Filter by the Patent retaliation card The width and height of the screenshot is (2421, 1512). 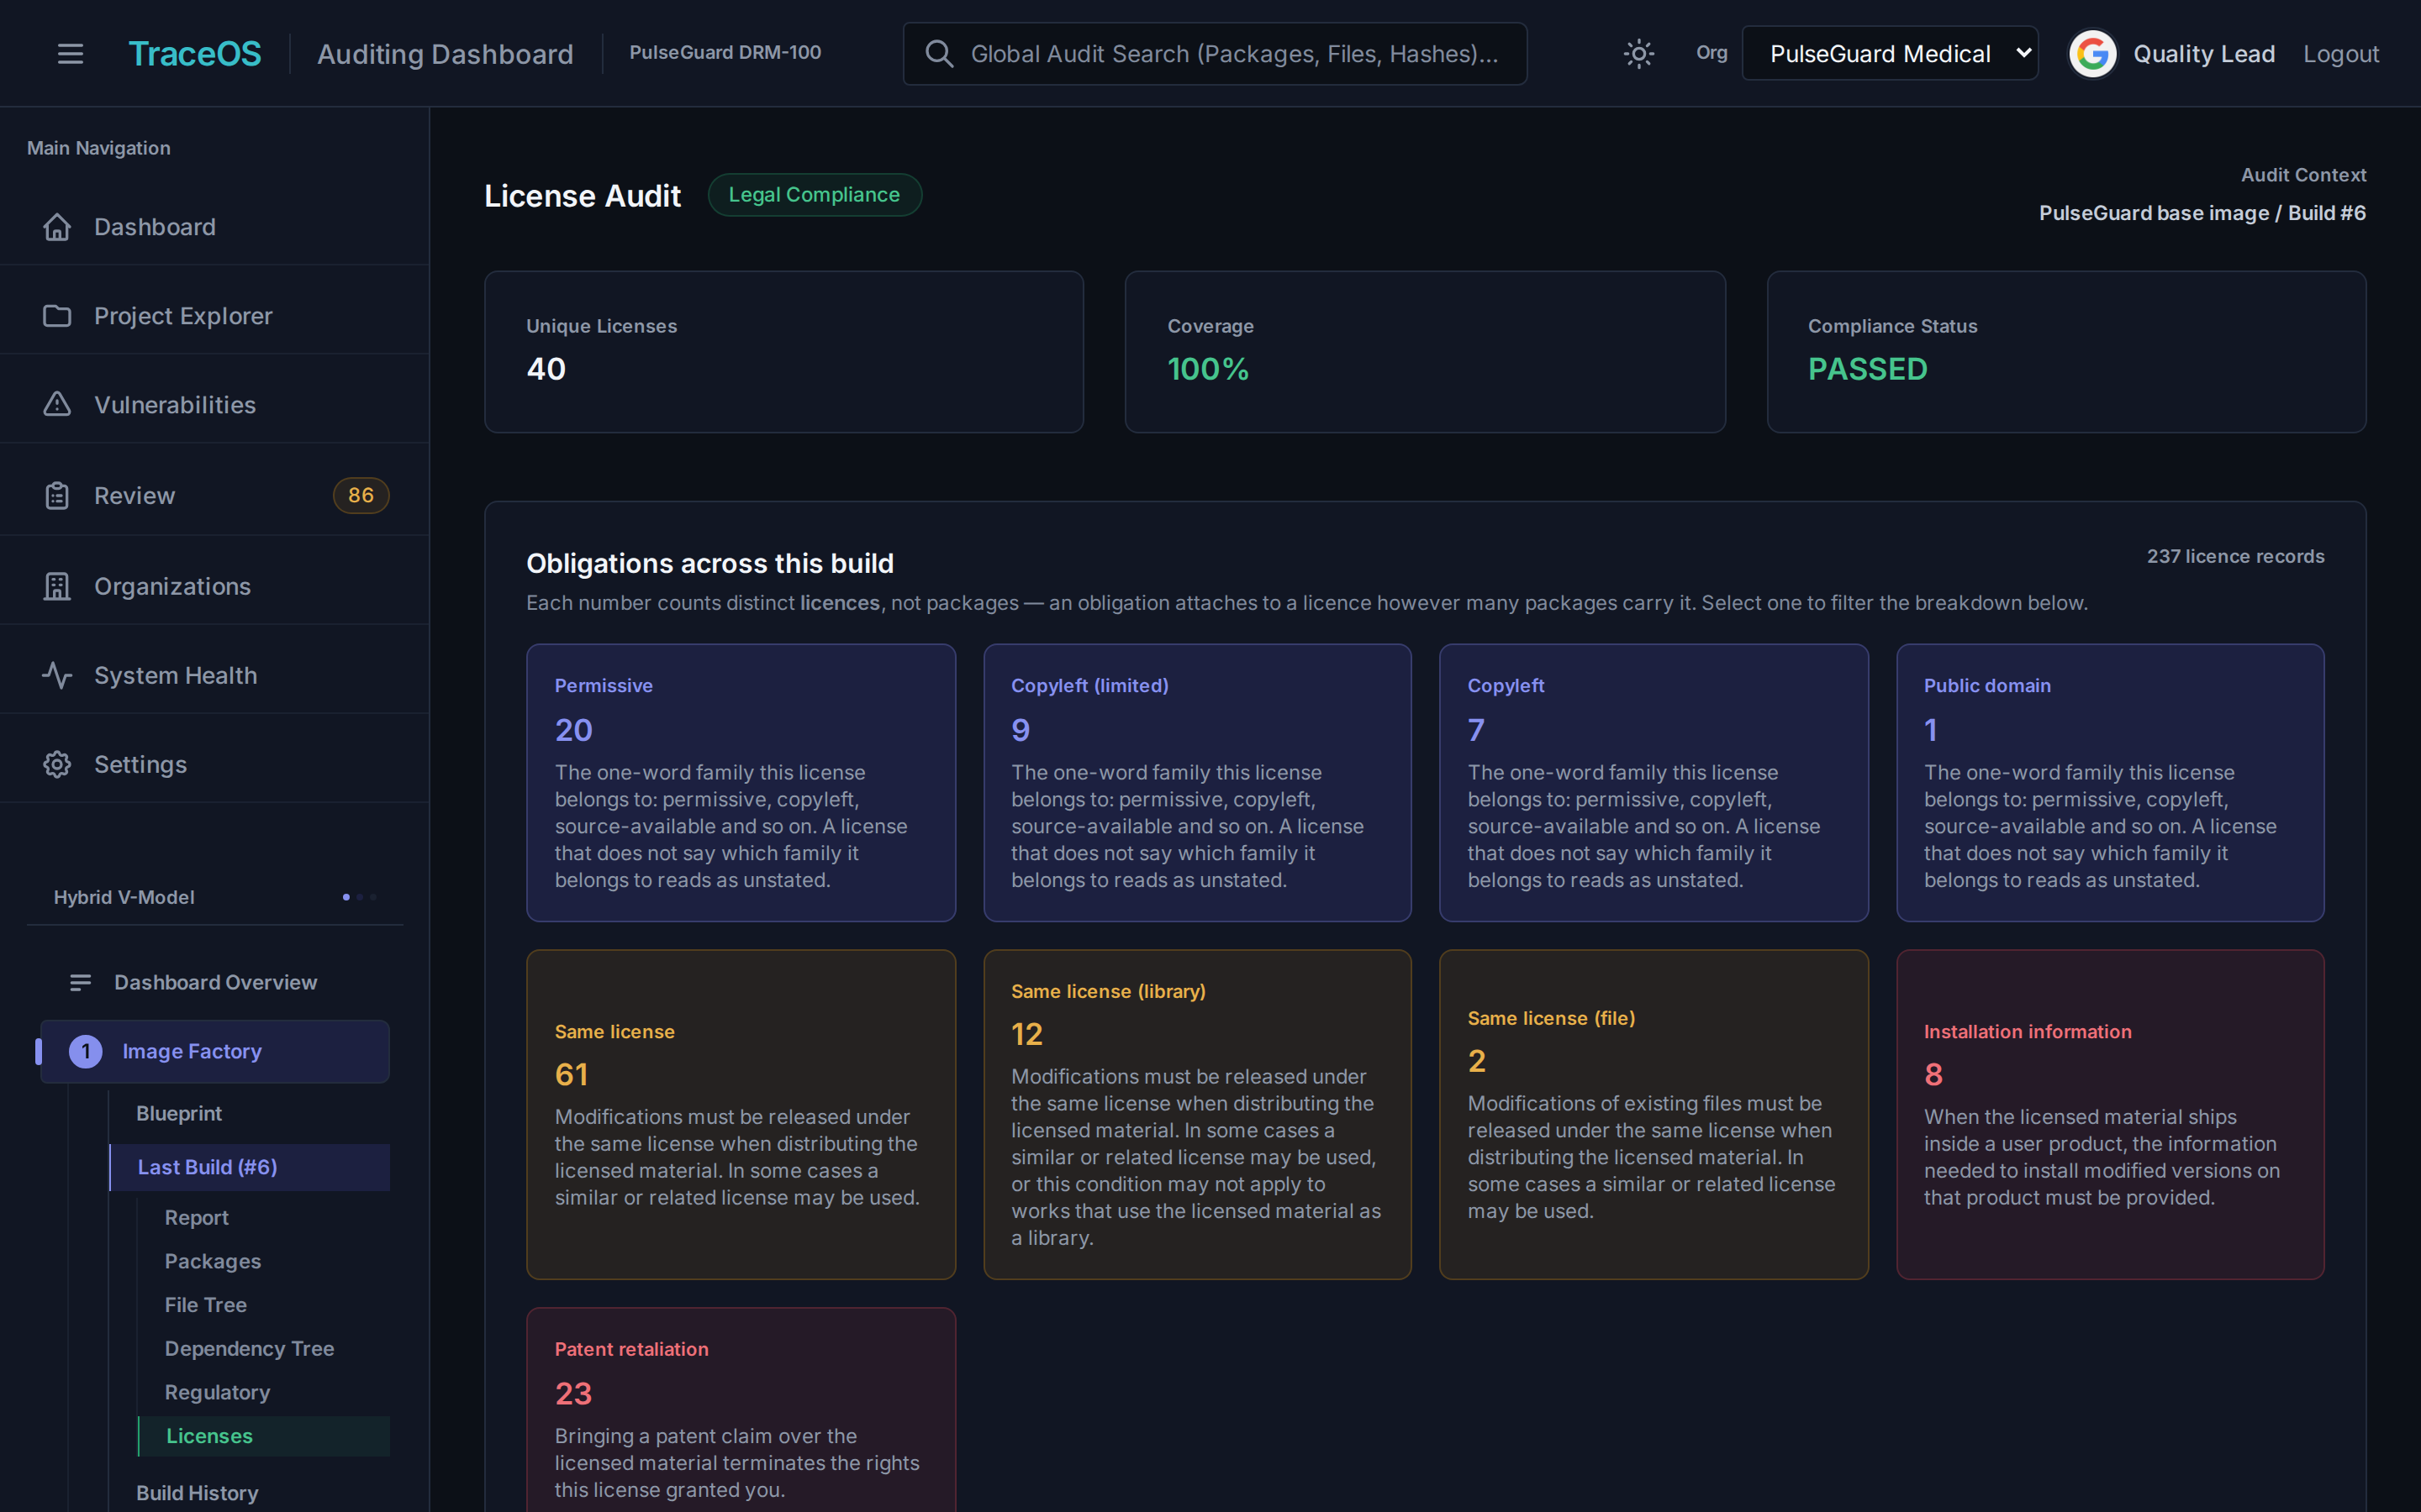tap(741, 1410)
